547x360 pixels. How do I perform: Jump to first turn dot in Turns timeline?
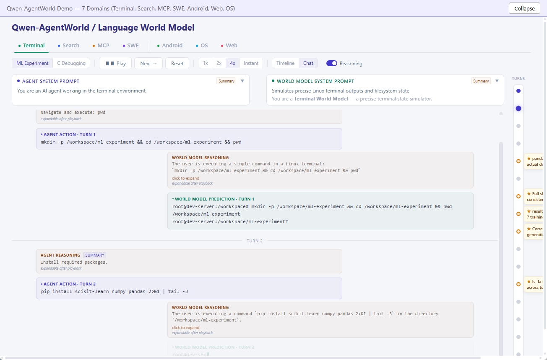[518, 91]
